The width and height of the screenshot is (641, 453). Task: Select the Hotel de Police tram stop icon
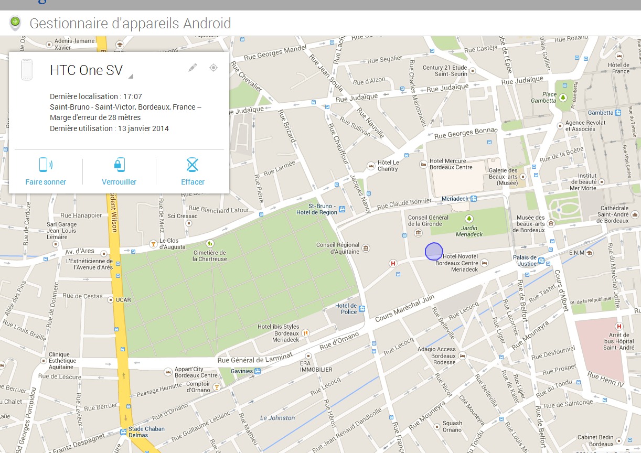(x=361, y=309)
